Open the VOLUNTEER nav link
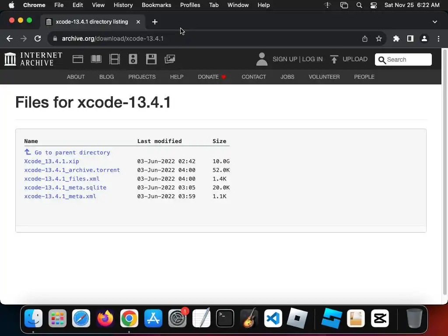 click(x=324, y=77)
